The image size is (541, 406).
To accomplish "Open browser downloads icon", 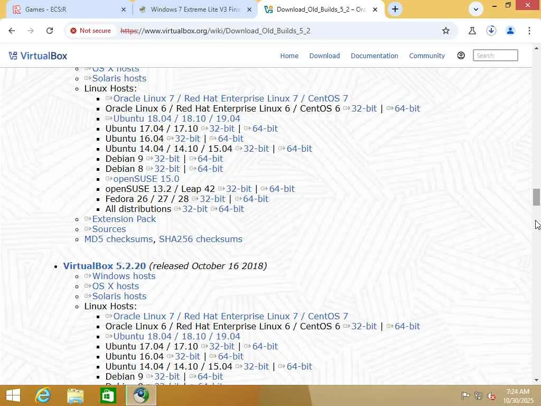I will (491, 31).
